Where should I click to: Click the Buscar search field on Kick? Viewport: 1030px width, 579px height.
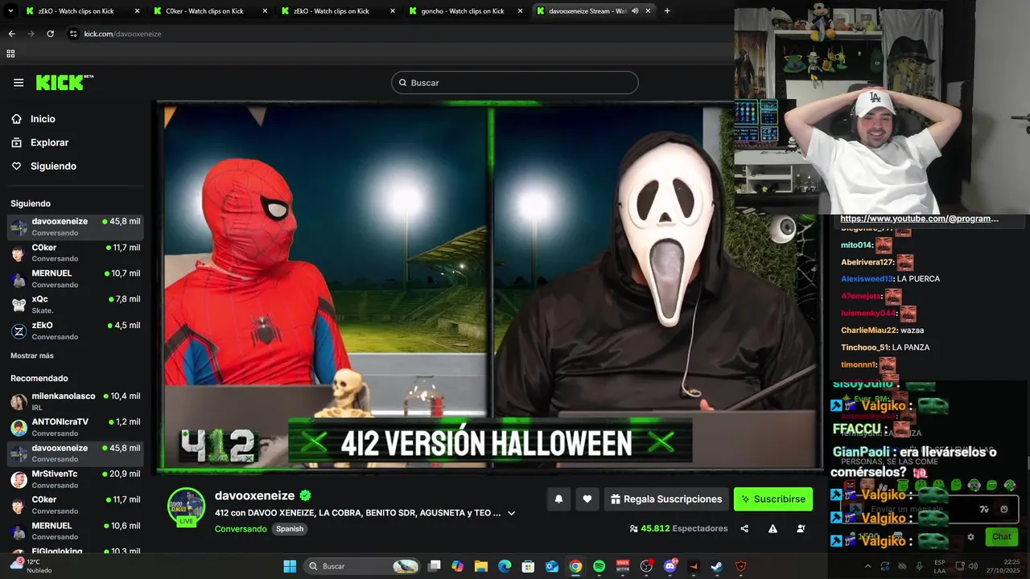click(x=515, y=83)
